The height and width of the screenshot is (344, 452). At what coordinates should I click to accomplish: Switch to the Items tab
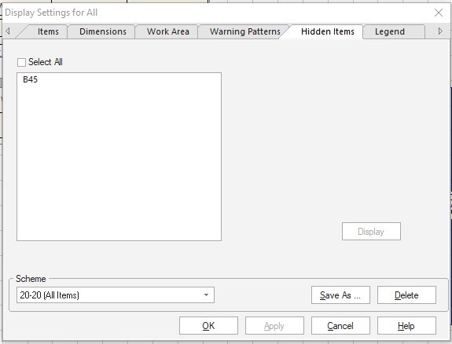(x=48, y=31)
